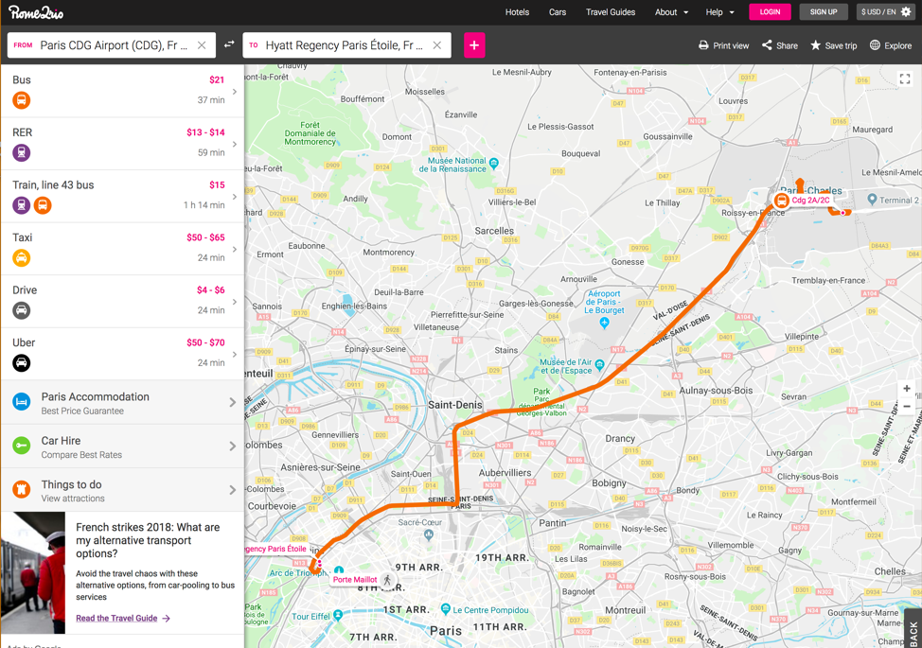Expand the Taxi route option
The image size is (922, 648).
coord(121,249)
